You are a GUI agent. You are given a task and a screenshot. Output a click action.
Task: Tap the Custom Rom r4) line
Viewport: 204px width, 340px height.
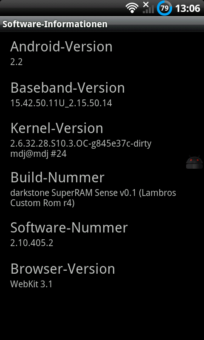(x=42, y=204)
